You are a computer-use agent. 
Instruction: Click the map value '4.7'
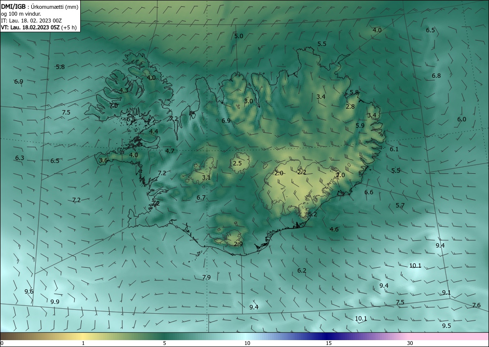pyautogui.click(x=170, y=151)
